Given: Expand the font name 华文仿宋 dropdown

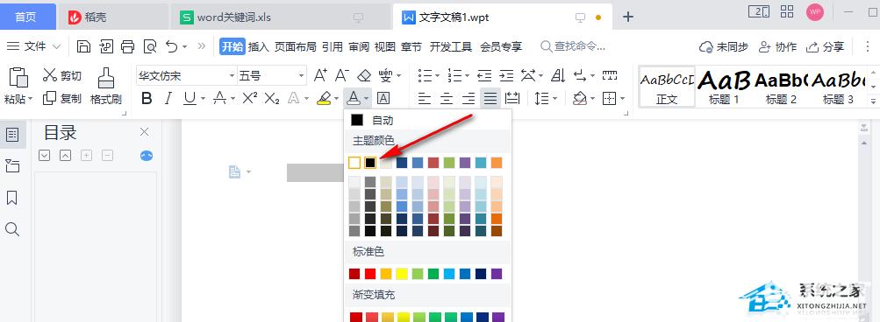Looking at the screenshot, I should click(232, 75).
